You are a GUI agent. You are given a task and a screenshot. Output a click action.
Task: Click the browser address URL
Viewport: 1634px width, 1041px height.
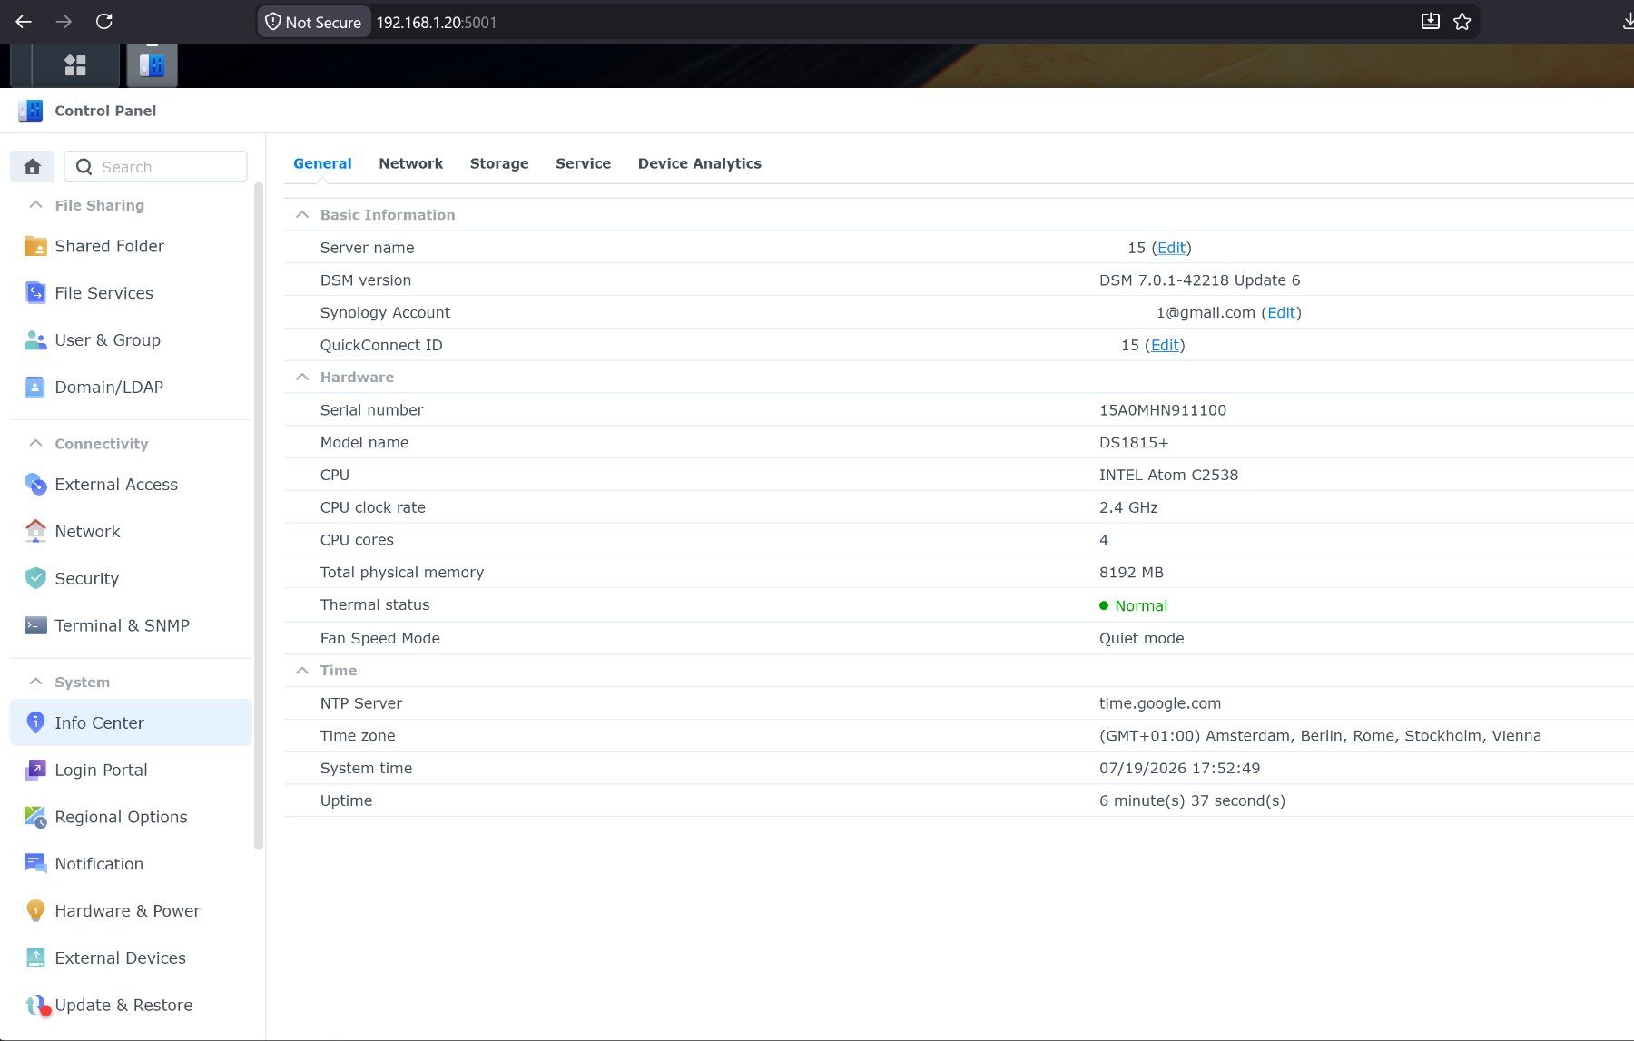437,23
